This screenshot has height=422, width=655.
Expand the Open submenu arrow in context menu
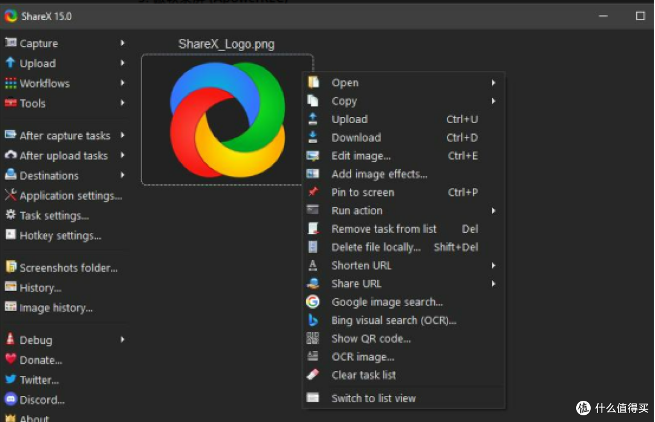point(493,82)
